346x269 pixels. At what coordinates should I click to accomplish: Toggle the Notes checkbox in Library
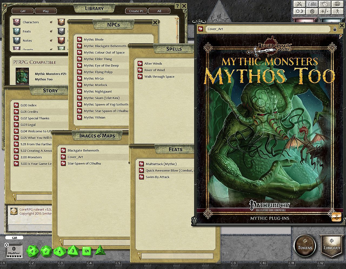pos(51,41)
